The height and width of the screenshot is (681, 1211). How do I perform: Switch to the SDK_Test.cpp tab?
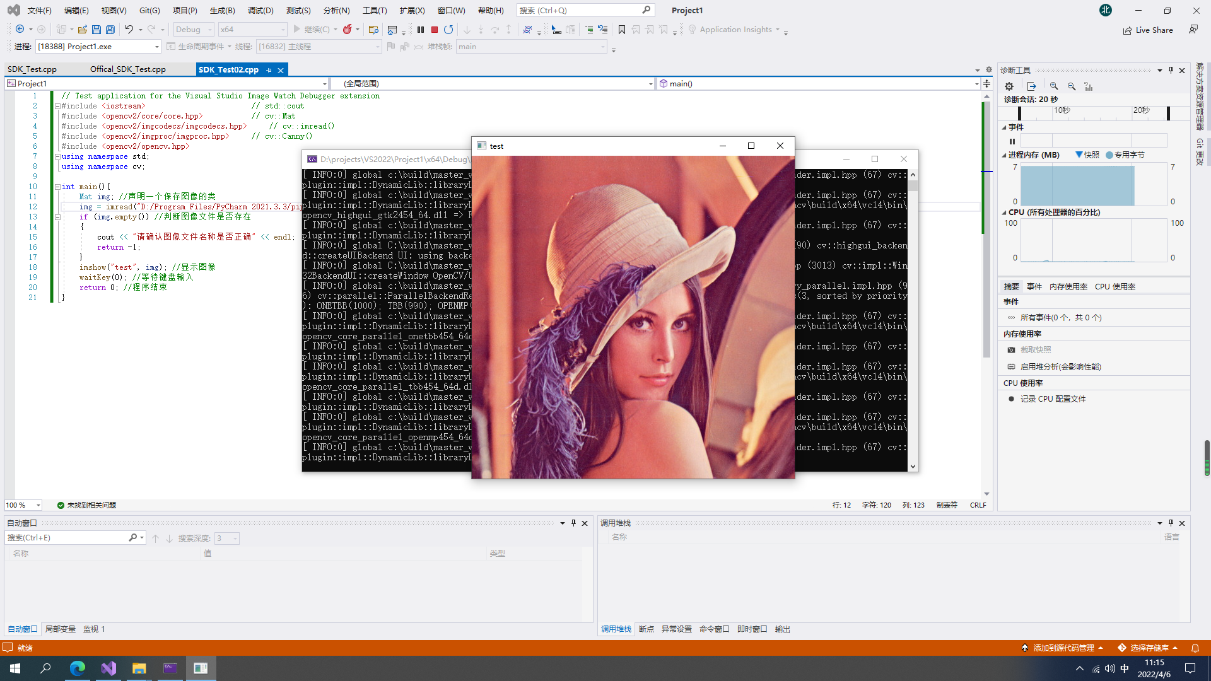[x=32, y=69]
